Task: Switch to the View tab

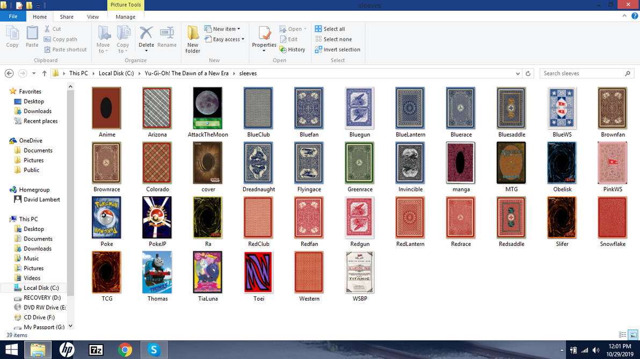Action: (x=93, y=17)
